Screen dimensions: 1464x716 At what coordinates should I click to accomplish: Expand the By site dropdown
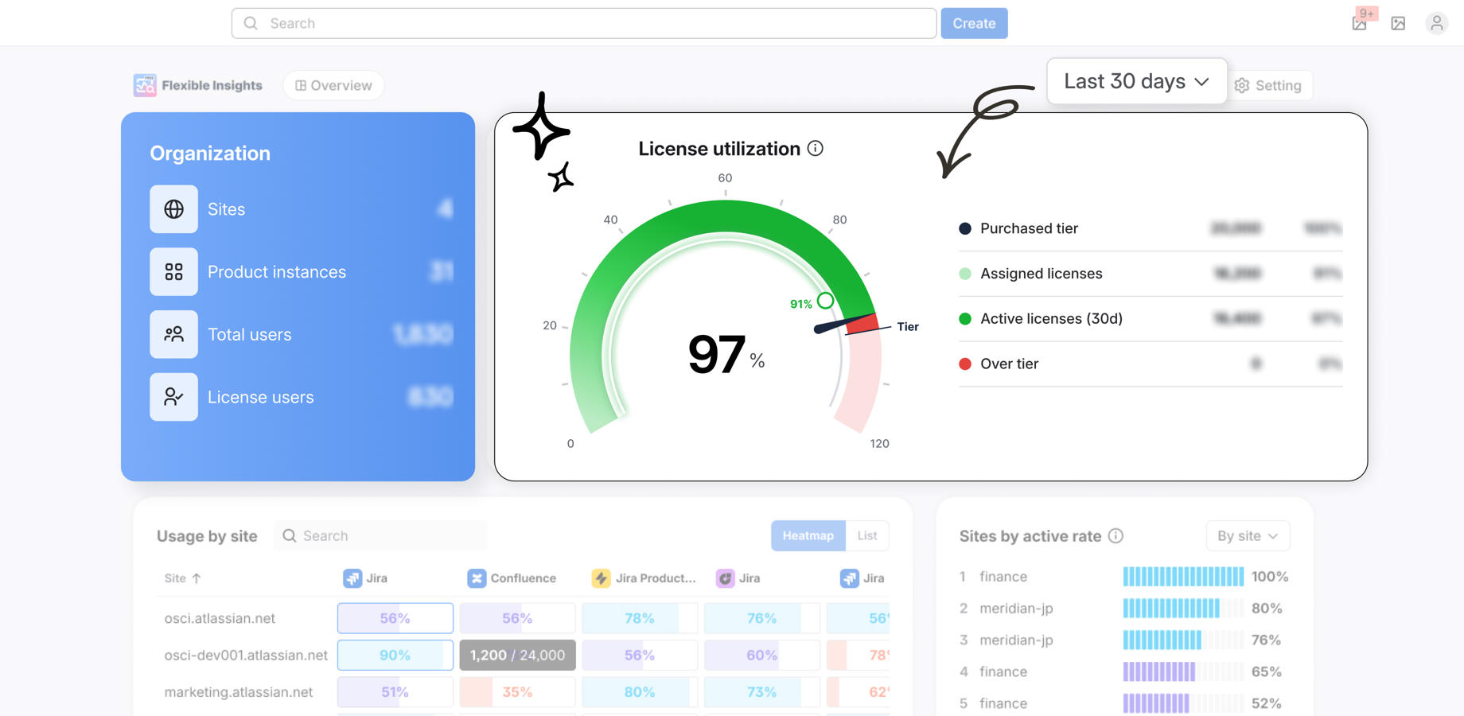1248,536
